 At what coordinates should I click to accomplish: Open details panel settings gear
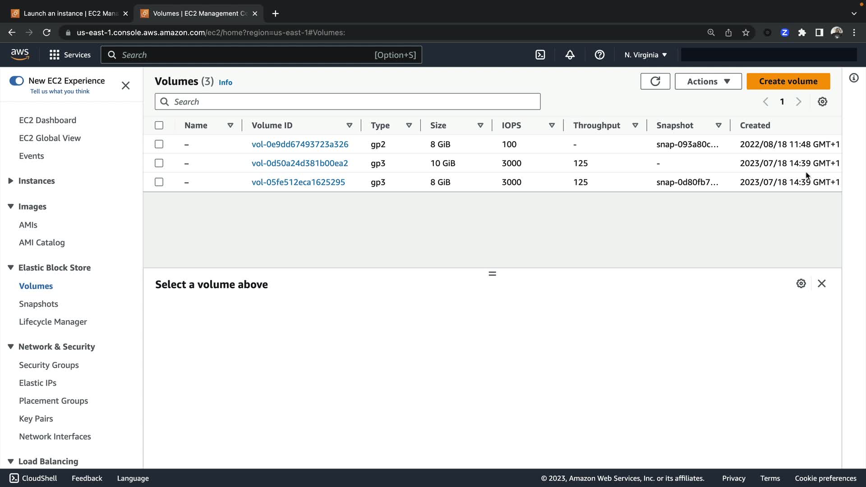point(801,284)
